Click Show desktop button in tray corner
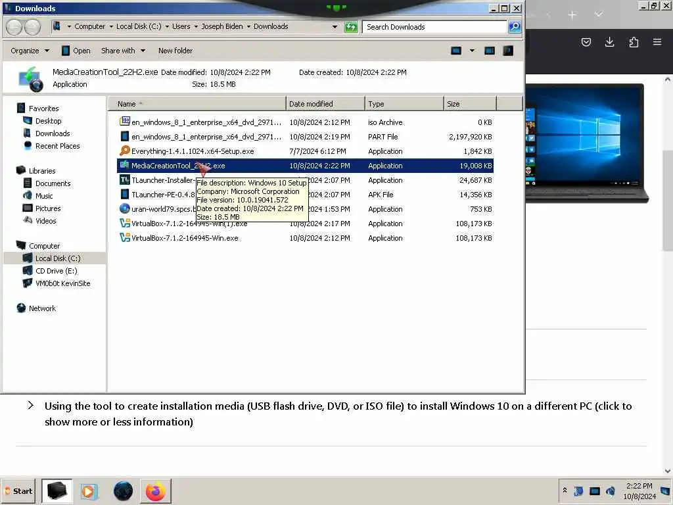 [666, 491]
